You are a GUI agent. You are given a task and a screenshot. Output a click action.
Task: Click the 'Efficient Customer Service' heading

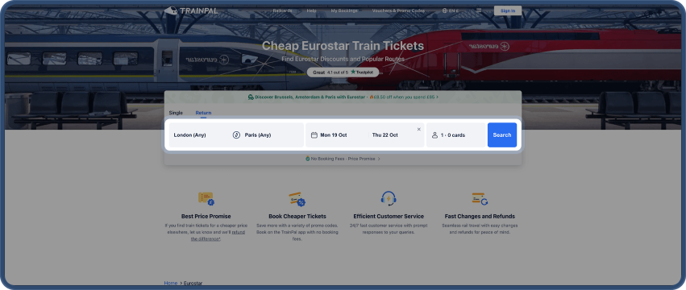tap(389, 216)
